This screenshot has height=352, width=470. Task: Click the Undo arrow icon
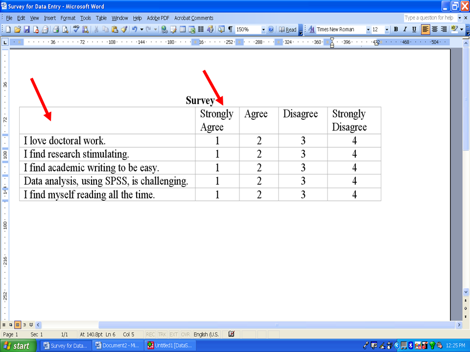(x=134, y=30)
